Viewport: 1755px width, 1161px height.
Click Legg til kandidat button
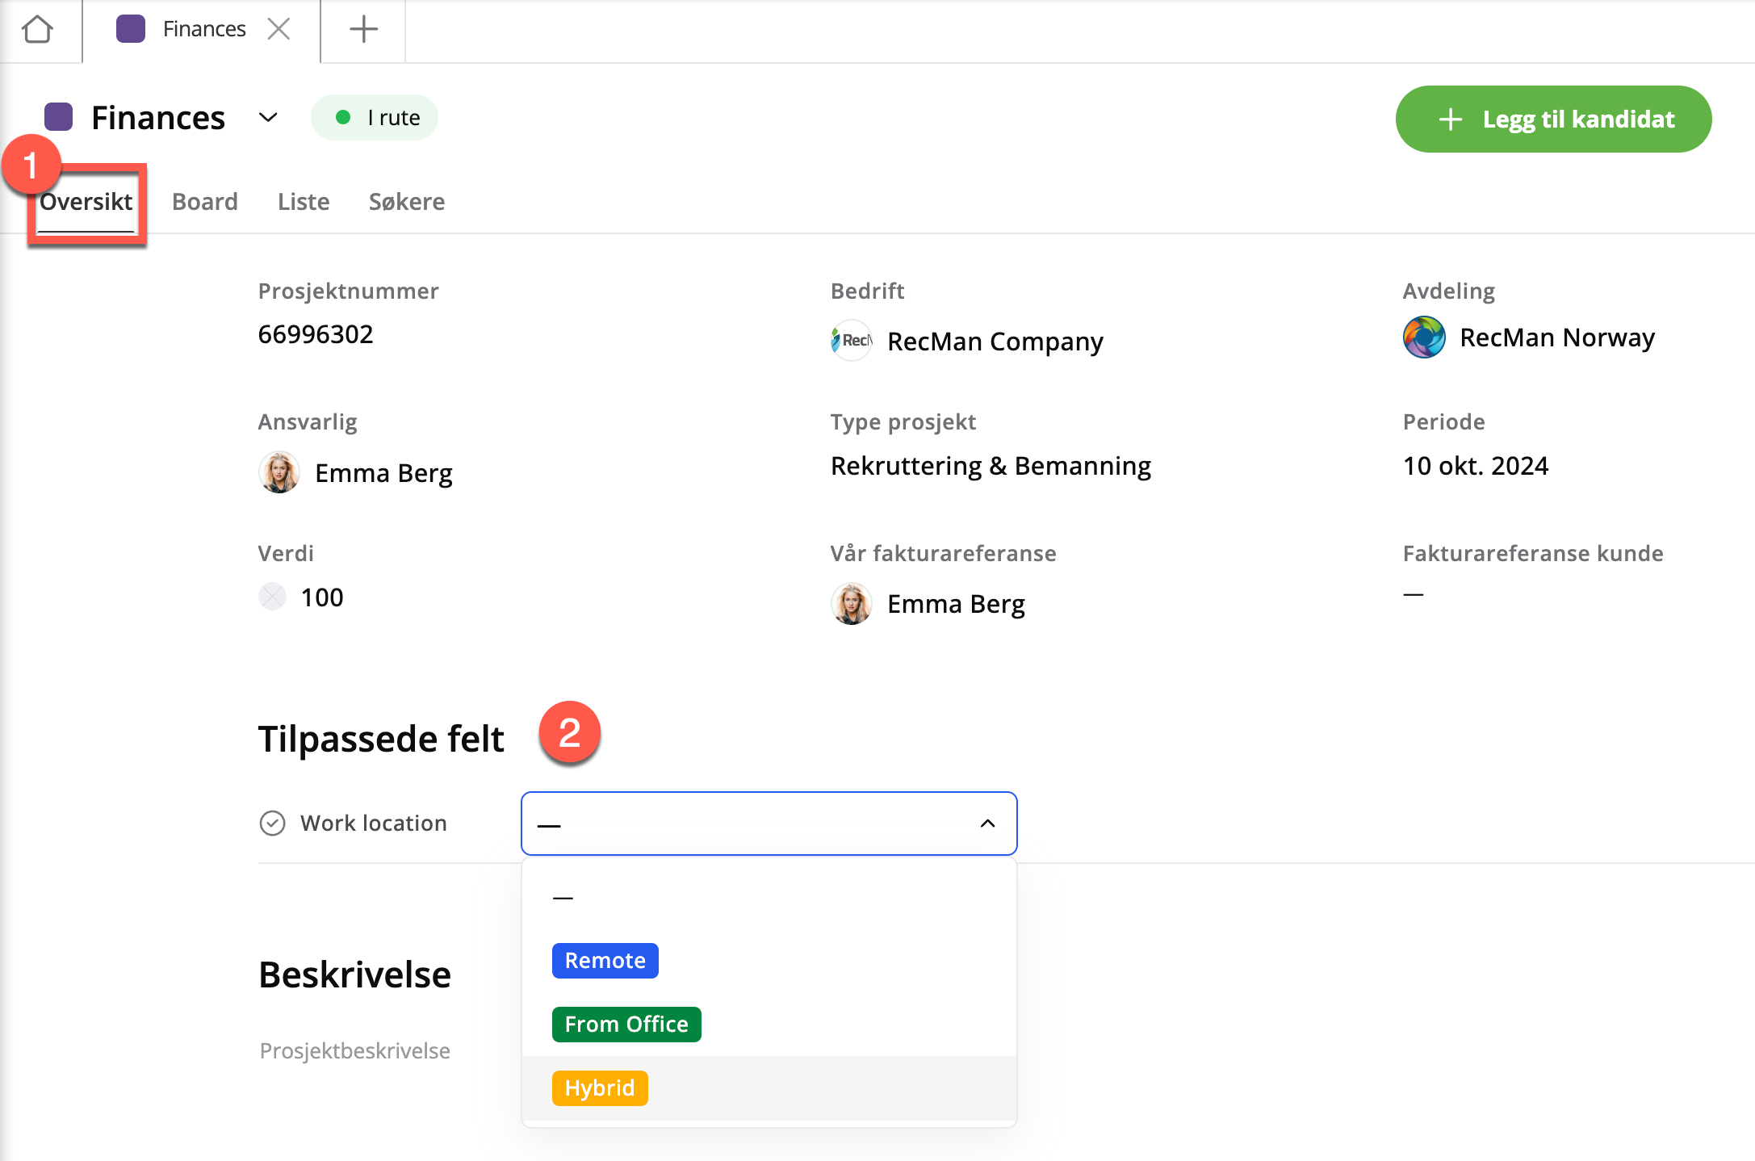(x=1553, y=119)
